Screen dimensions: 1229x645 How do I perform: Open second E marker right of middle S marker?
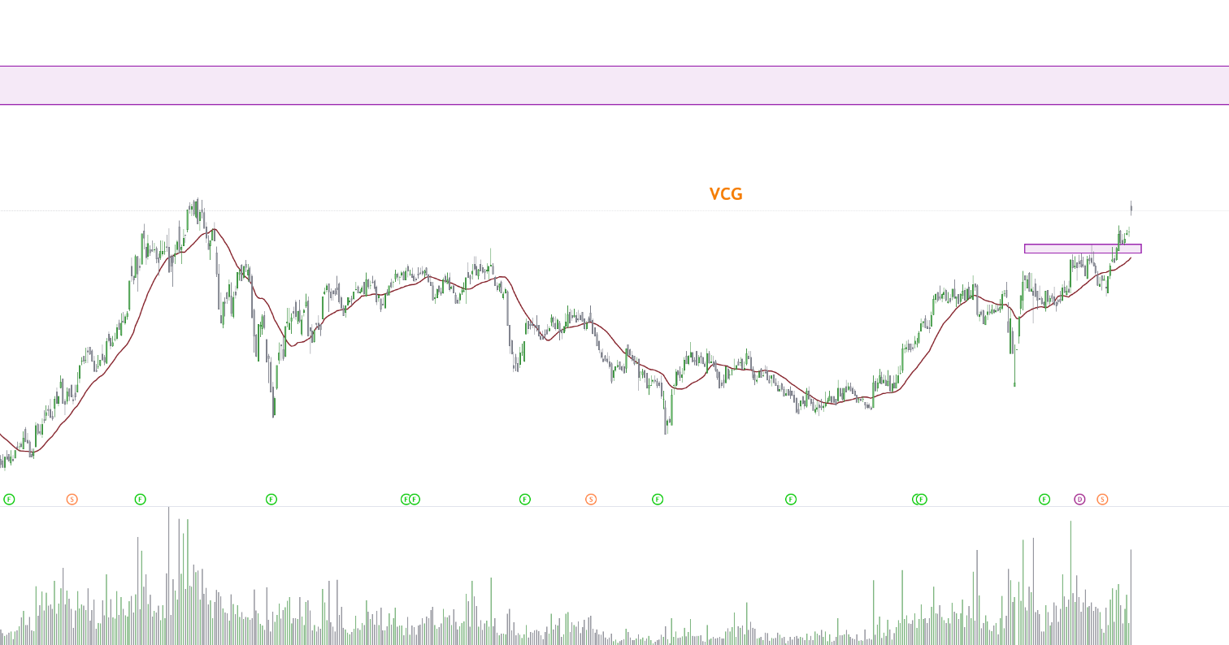pos(791,499)
